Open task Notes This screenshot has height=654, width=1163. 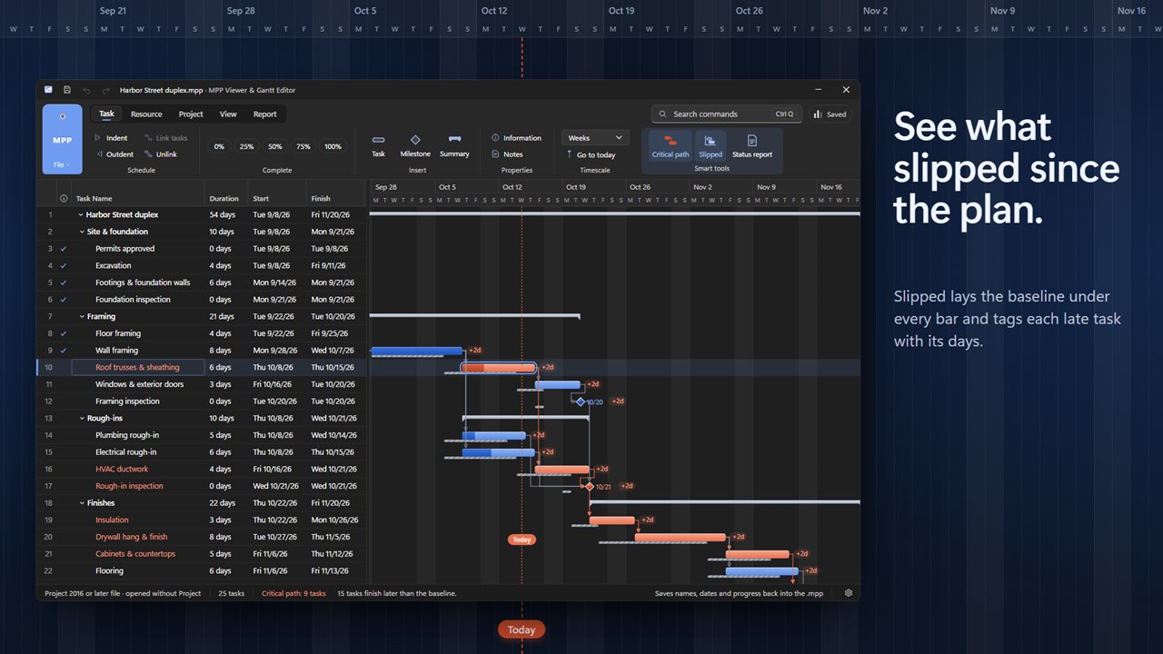click(507, 154)
